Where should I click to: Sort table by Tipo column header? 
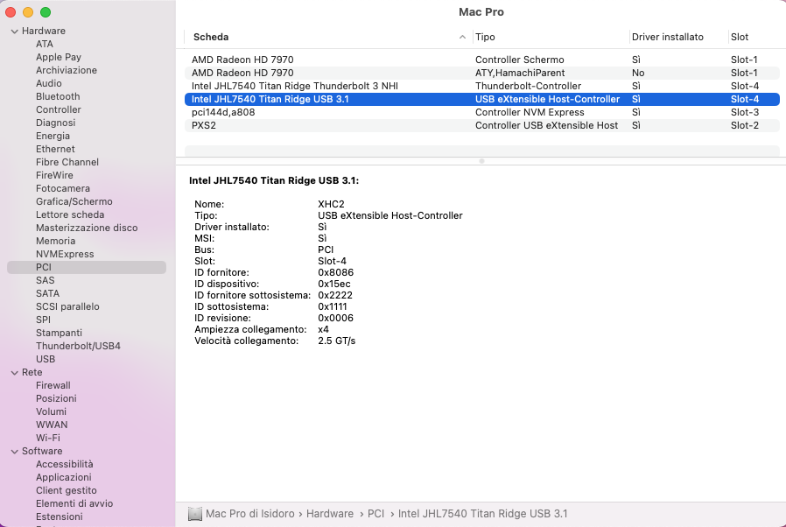coord(485,37)
